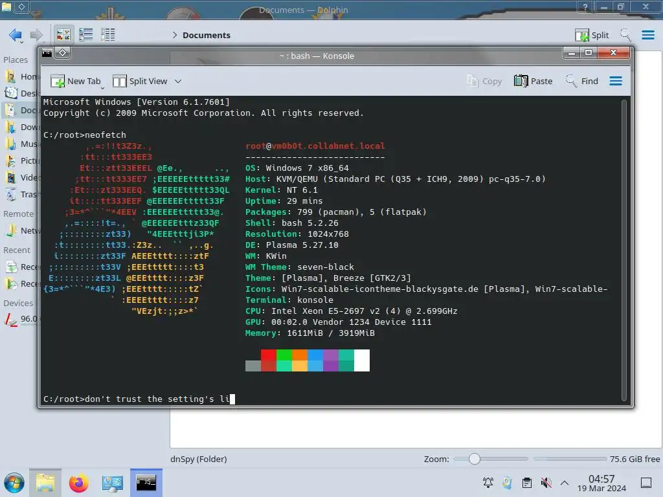Click Copy in Konsole toolbar
Screen dimensions: 663x497
484,81
